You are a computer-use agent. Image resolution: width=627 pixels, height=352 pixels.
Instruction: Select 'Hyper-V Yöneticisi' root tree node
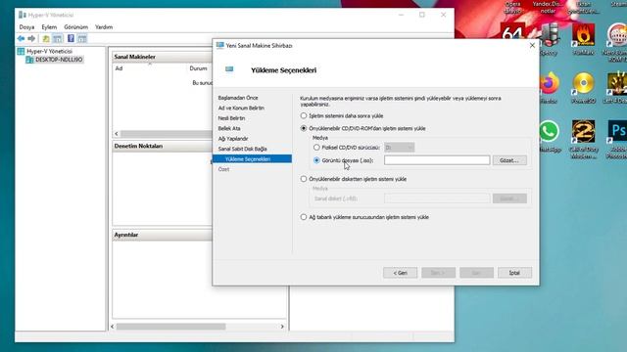click(50, 51)
